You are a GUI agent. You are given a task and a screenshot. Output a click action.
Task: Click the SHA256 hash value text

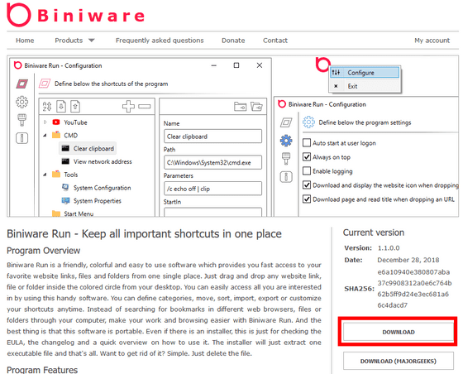point(414,288)
